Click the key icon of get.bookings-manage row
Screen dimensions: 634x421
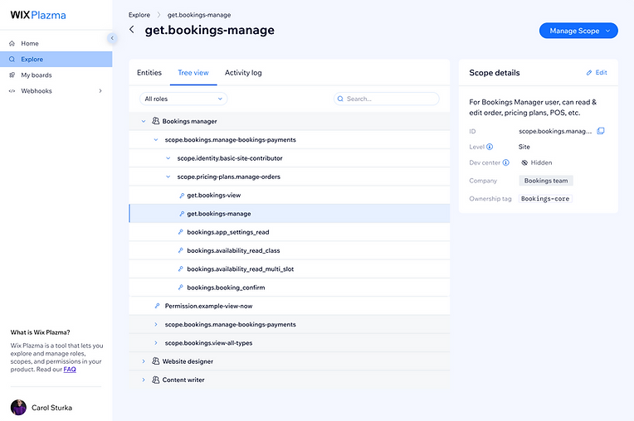click(x=182, y=214)
